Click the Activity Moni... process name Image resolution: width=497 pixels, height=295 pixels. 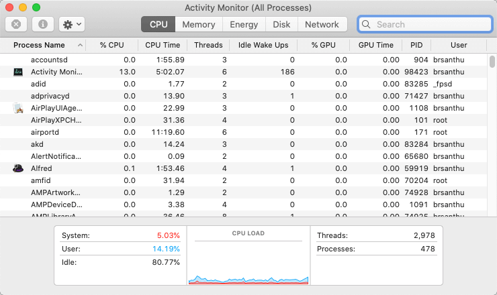click(x=56, y=72)
